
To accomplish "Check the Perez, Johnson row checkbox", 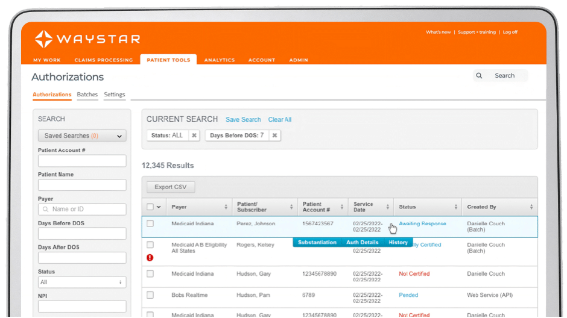I will click(x=150, y=224).
